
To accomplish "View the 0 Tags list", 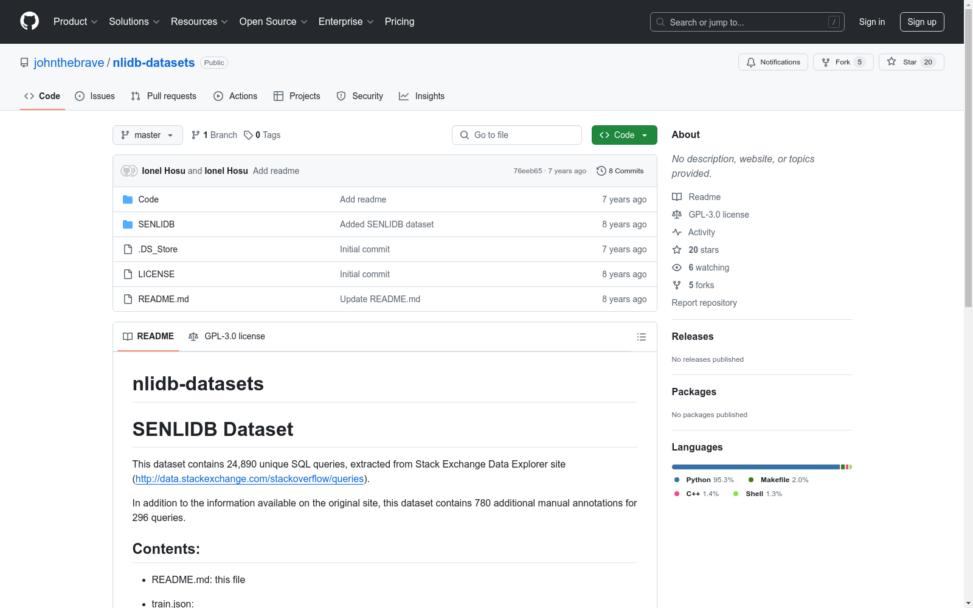I will 262,135.
